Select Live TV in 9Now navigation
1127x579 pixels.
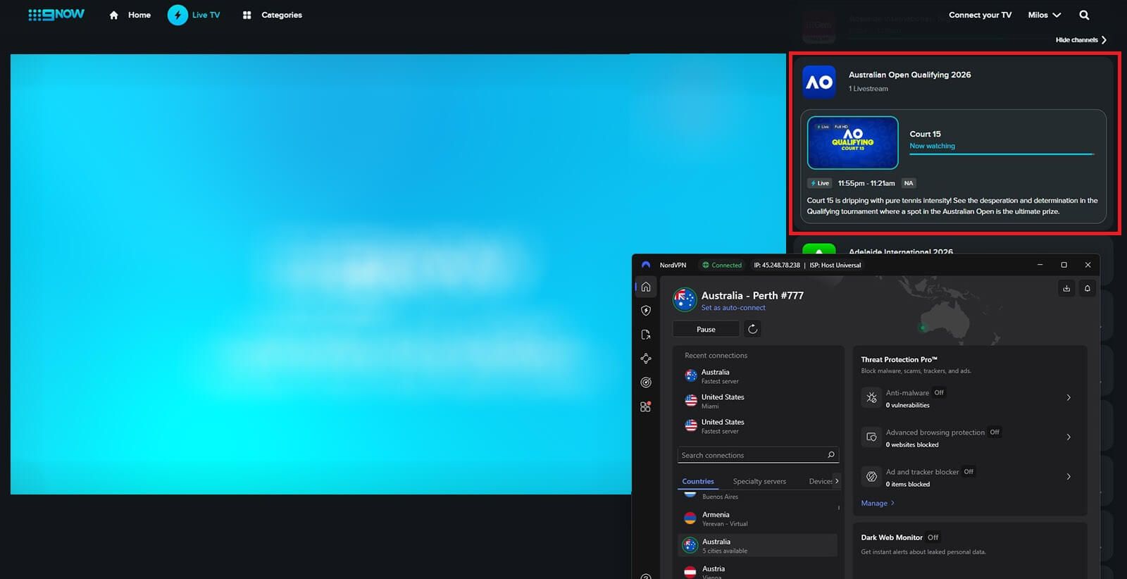pos(206,15)
